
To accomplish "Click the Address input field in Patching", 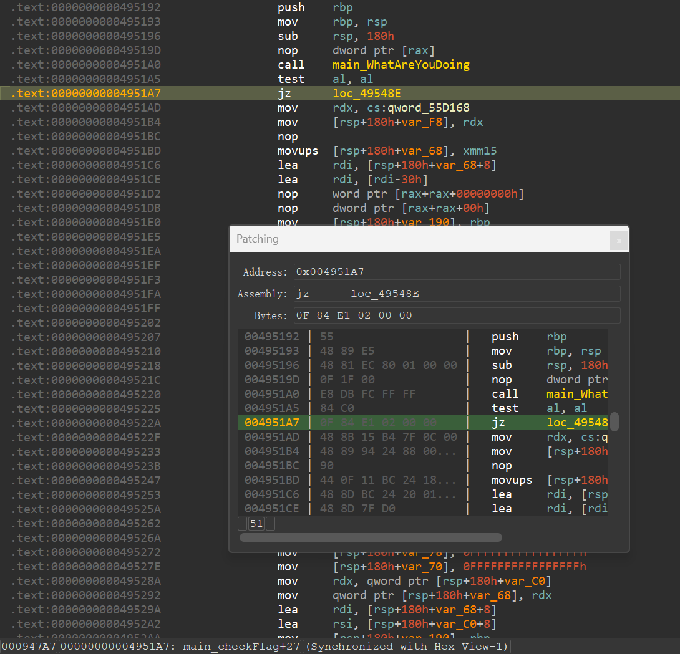I will pyautogui.click(x=457, y=272).
